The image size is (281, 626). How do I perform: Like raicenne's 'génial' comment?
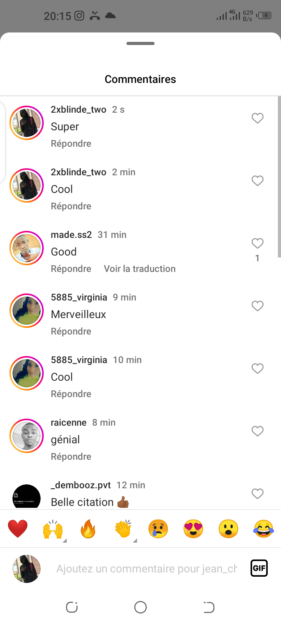(x=258, y=431)
